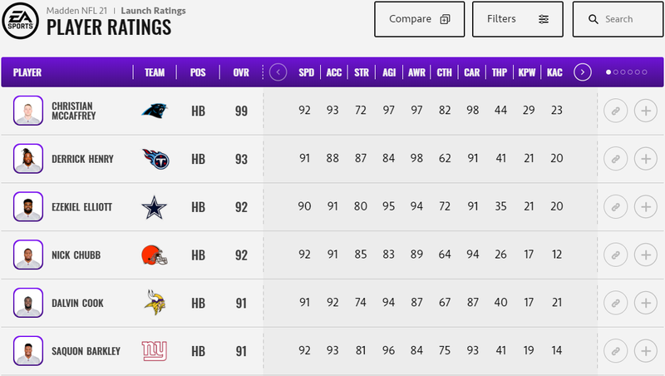Click the Carolina Panthers team logo
Image resolution: width=665 pixels, height=376 pixels.
pyautogui.click(x=155, y=111)
